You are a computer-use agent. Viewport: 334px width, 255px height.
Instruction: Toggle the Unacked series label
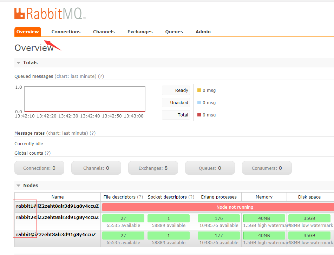[x=176, y=103]
